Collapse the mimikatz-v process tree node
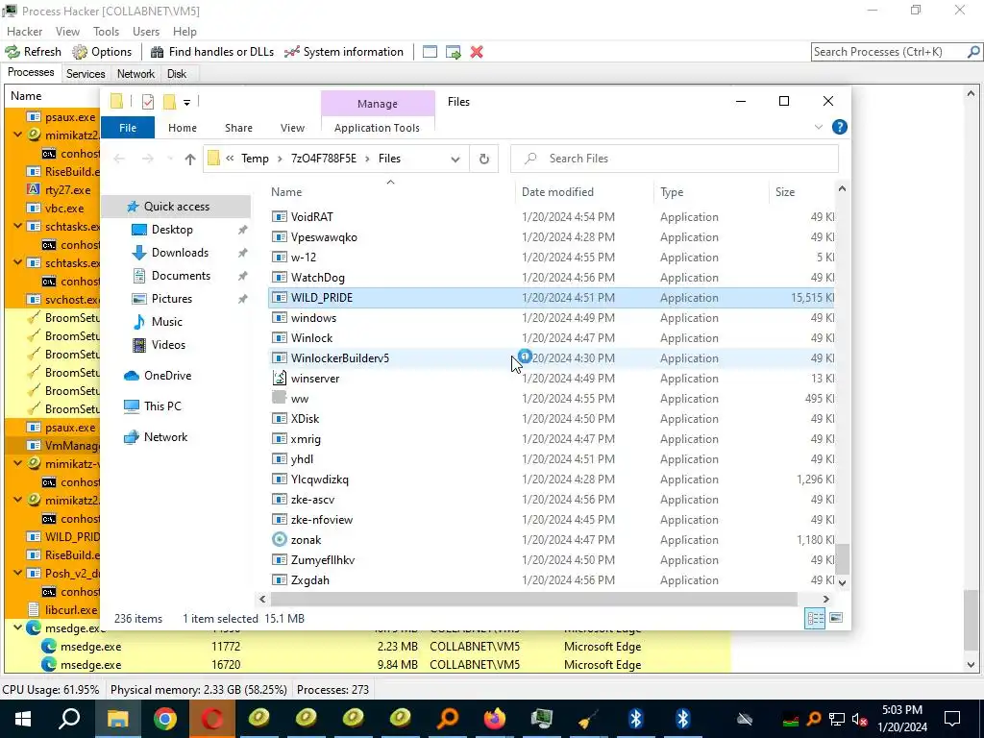 tap(17, 464)
